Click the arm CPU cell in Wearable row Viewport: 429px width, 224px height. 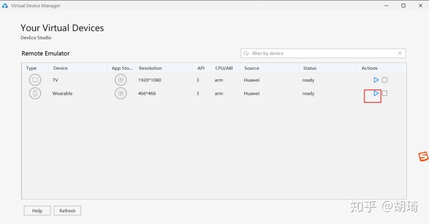[219, 94]
